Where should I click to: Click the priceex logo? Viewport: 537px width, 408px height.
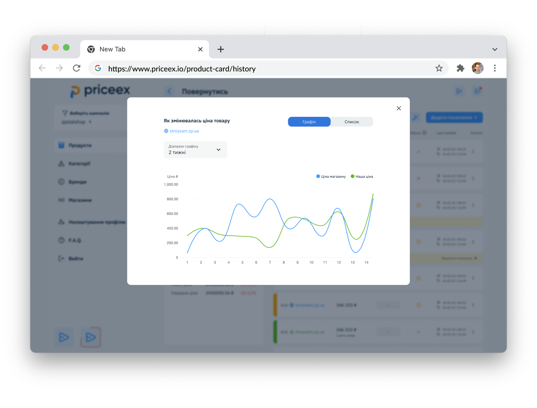tap(100, 91)
